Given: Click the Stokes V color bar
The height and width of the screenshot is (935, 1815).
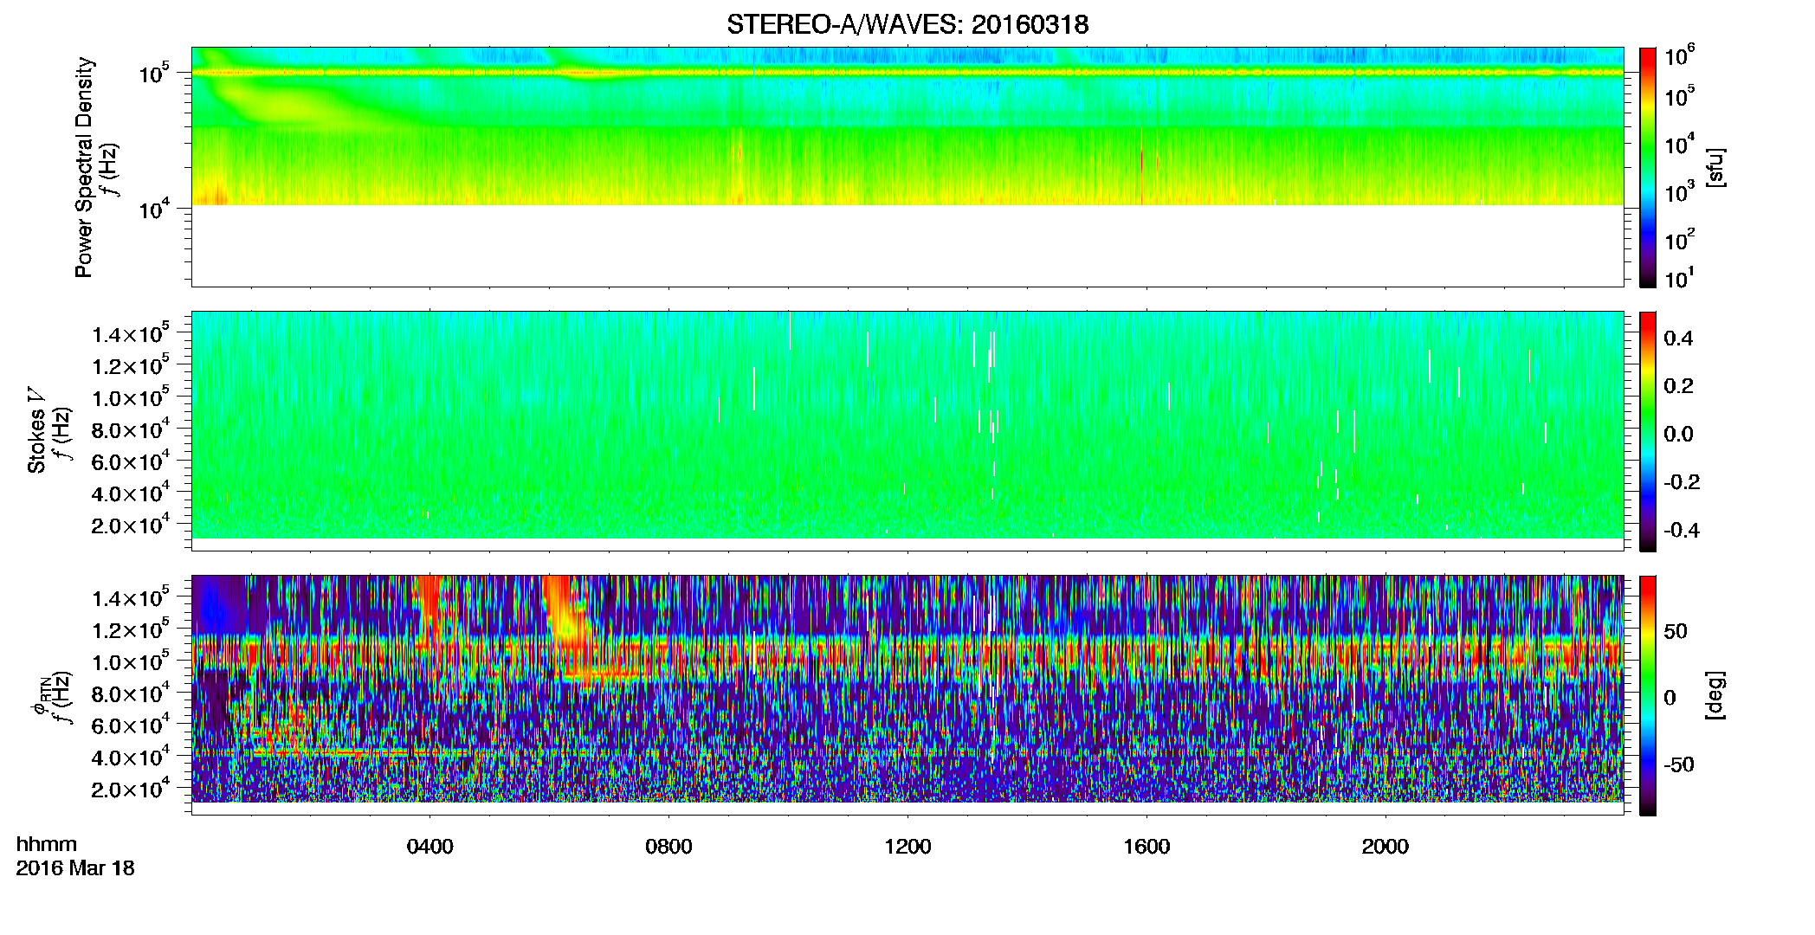Looking at the screenshot, I should click(x=1648, y=431).
